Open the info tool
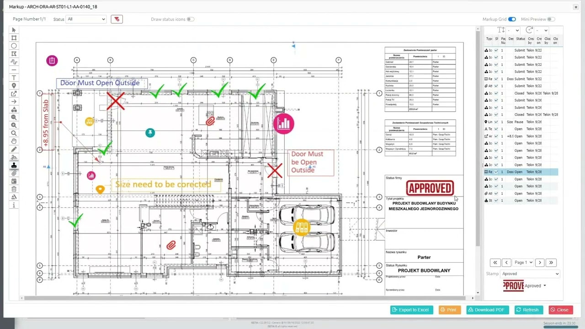Image resolution: width=585 pixels, height=329 pixels. [x=14, y=205]
